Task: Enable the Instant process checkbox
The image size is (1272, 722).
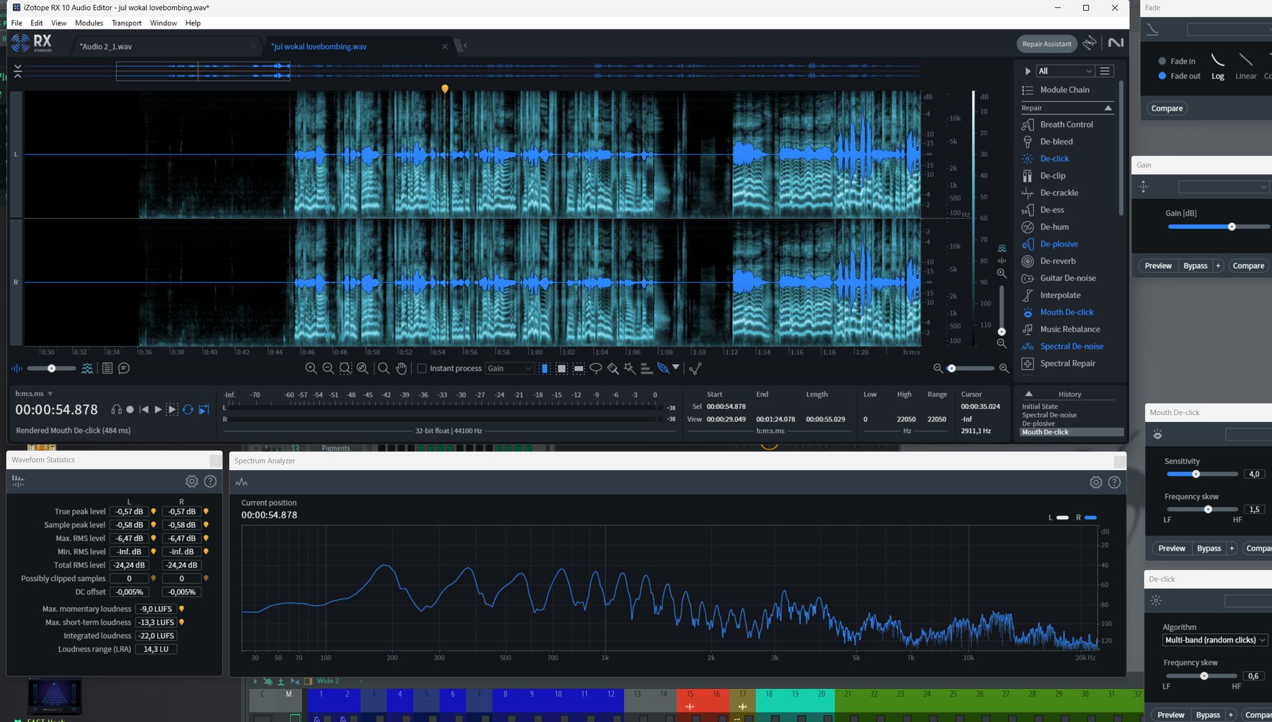Action: click(x=422, y=368)
